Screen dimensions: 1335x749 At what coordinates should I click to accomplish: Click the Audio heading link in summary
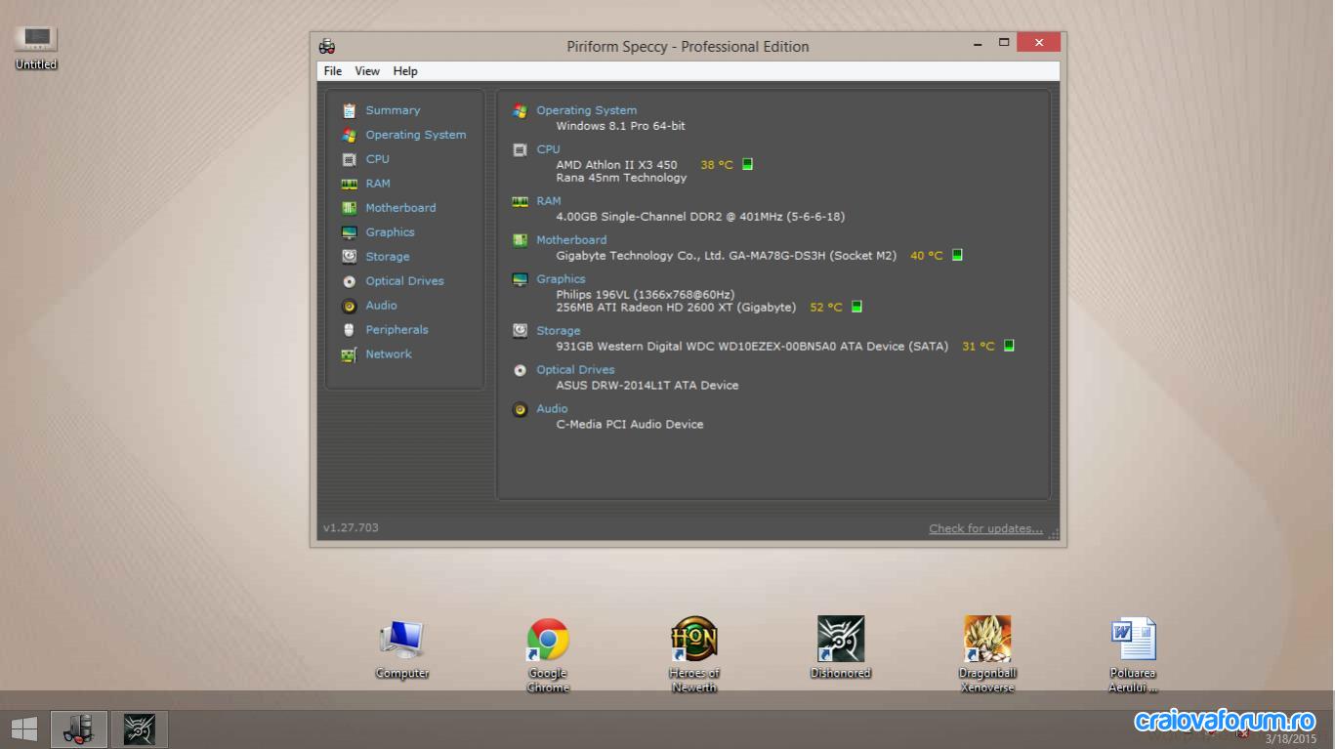click(552, 409)
